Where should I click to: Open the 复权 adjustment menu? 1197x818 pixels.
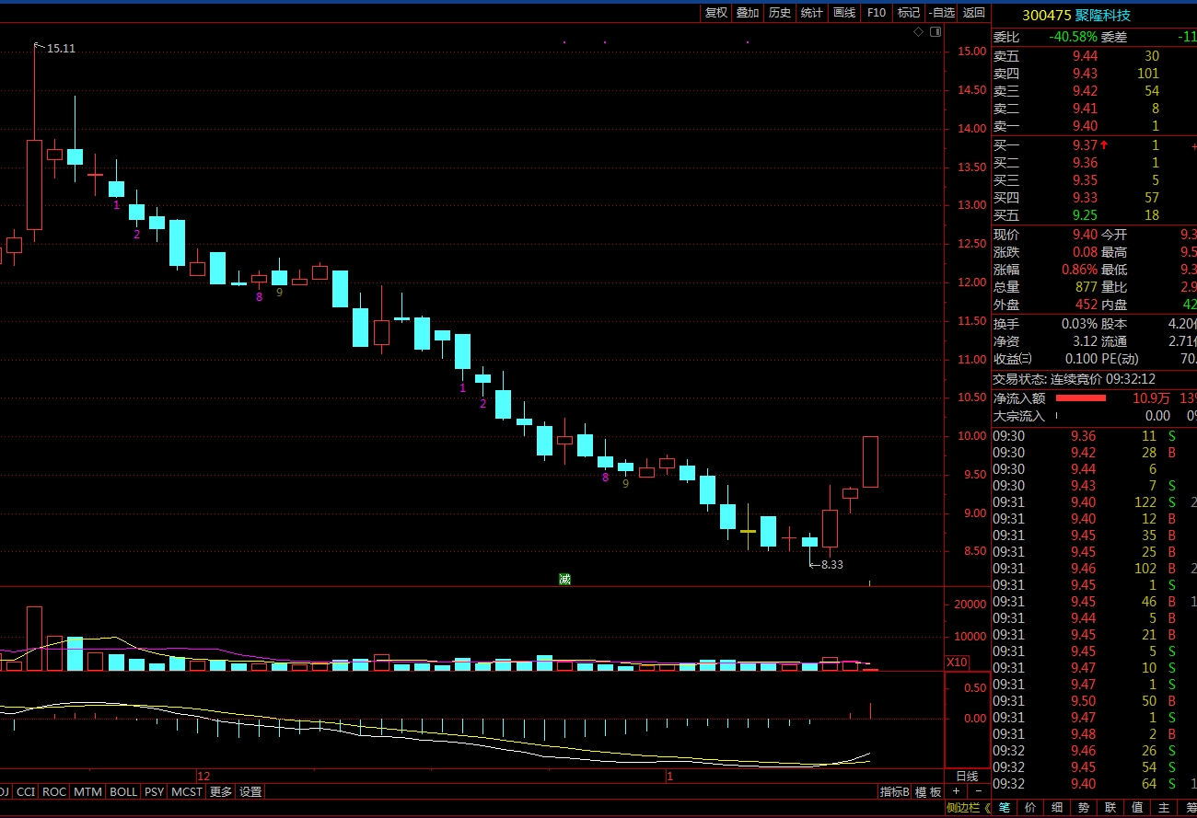(715, 13)
